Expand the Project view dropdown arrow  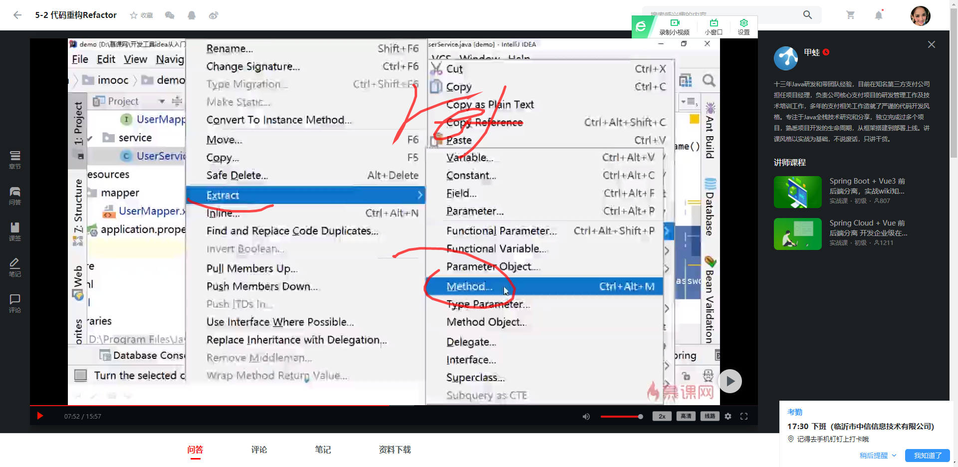tap(161, 101)
